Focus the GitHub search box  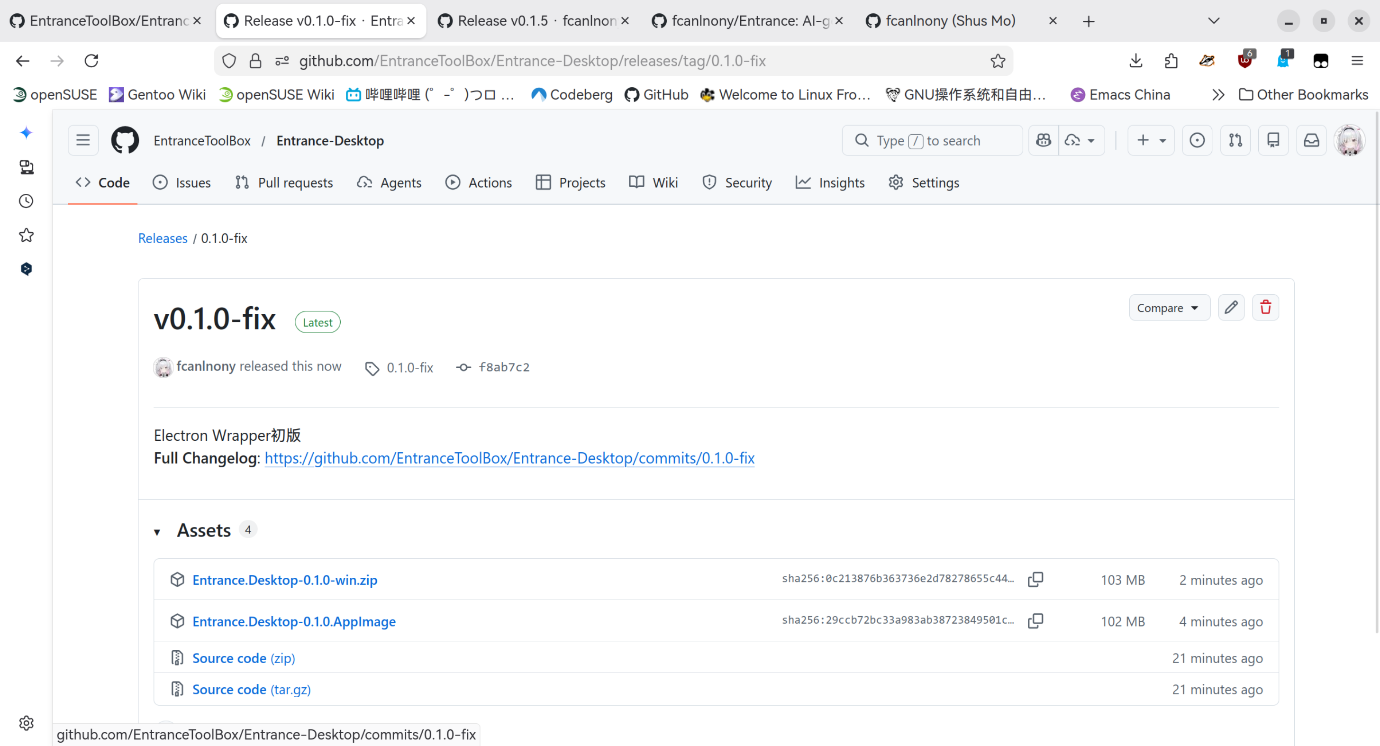pos(932,140)
